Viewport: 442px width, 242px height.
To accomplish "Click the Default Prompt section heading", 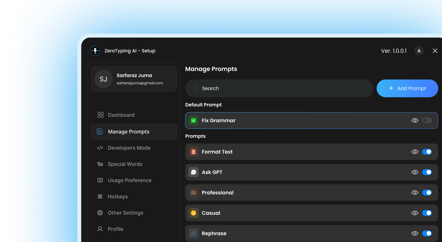I will (203, 105).
